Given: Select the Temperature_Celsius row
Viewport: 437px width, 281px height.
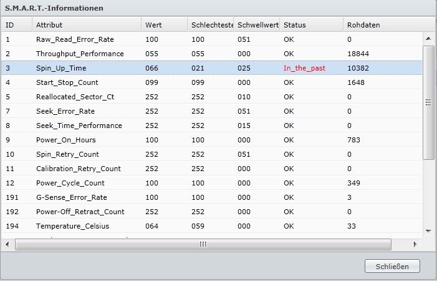Looking at the screenshot, I should point(211,226).
